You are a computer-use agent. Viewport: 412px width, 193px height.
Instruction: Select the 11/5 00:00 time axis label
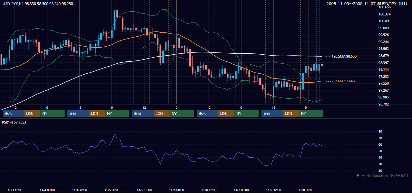pyautogui.click(x=112, y=190)
